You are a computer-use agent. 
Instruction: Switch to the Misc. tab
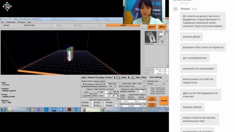click(x=138, y=77)
